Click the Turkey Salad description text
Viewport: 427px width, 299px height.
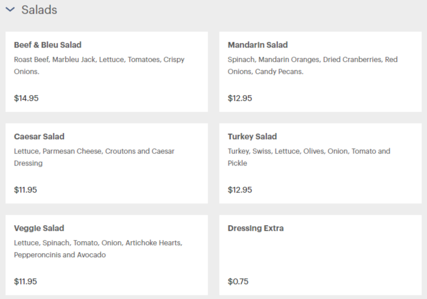click(x=309, y=157)
